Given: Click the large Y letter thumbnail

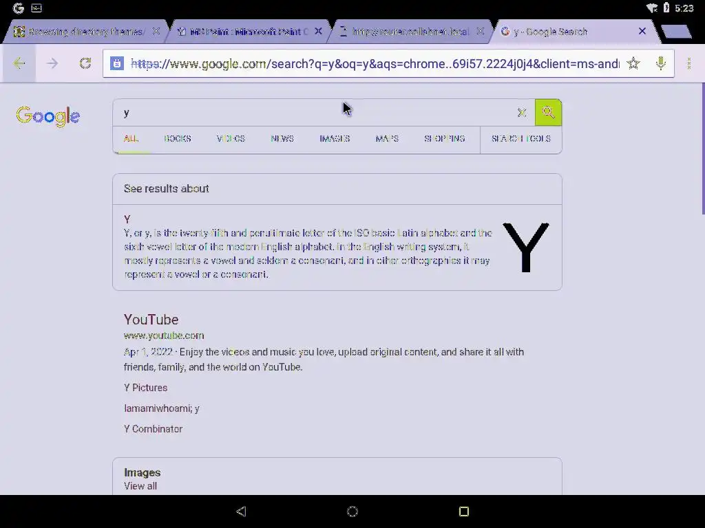Looking at the screenshot, I should pos(525,247).
